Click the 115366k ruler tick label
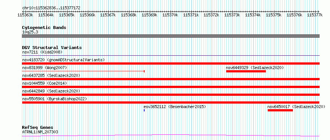 (88, 15)
